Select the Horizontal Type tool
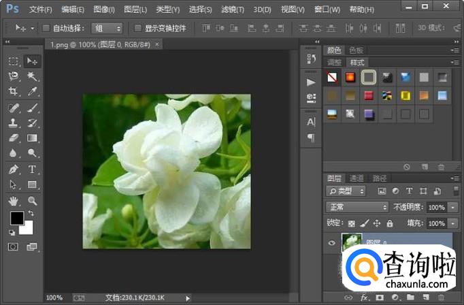Viewport: 464px width, 305px height. point(32,170)
